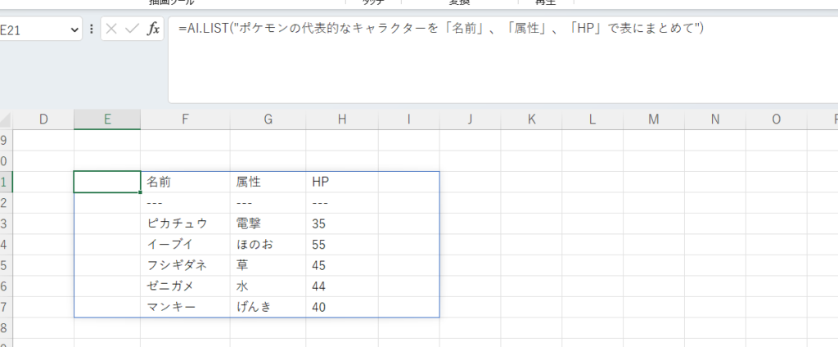
Task: Click the HP header cell
Action: [342, 182]
